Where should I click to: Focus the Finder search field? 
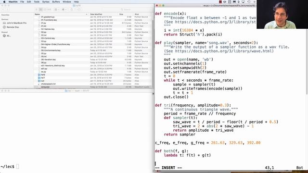pos(127,10)
